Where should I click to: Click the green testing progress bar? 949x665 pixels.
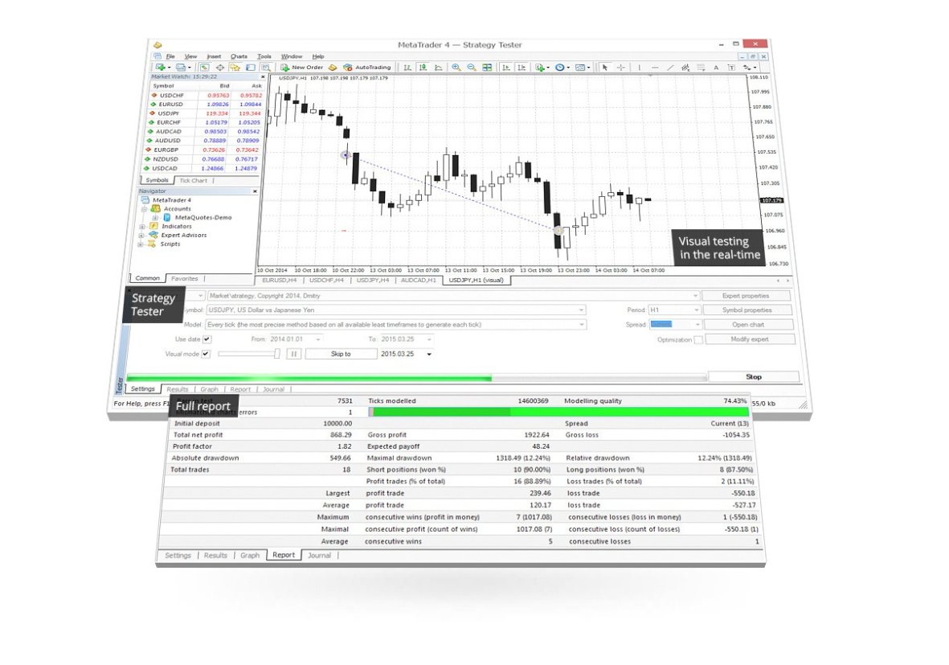(x=416, y=378)
